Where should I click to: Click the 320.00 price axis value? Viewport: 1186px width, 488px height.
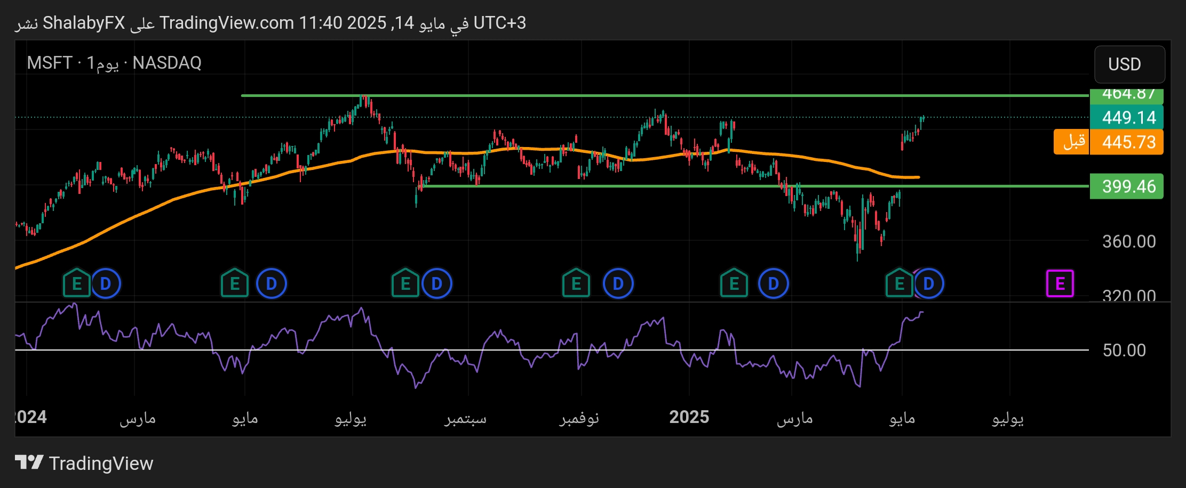[x=1129, y=295]
